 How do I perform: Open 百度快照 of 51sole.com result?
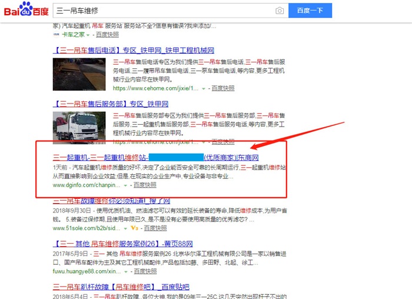point(155,228)
